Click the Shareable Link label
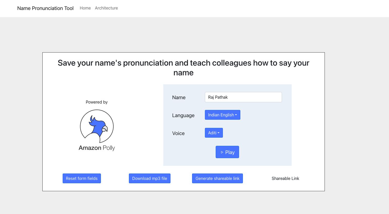Image resolution: width=389 pixels, height=214 pixels. (285, 178)
